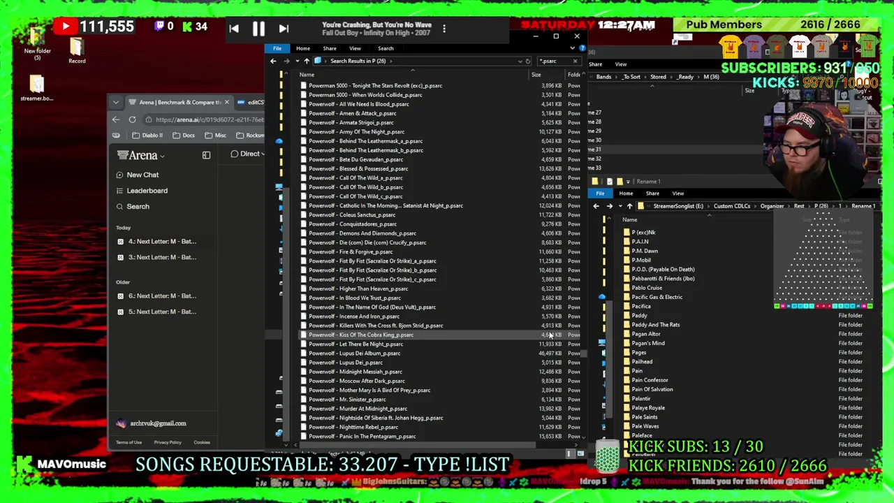Go up one level in Rename 1 Explorer

coord(629,206)
